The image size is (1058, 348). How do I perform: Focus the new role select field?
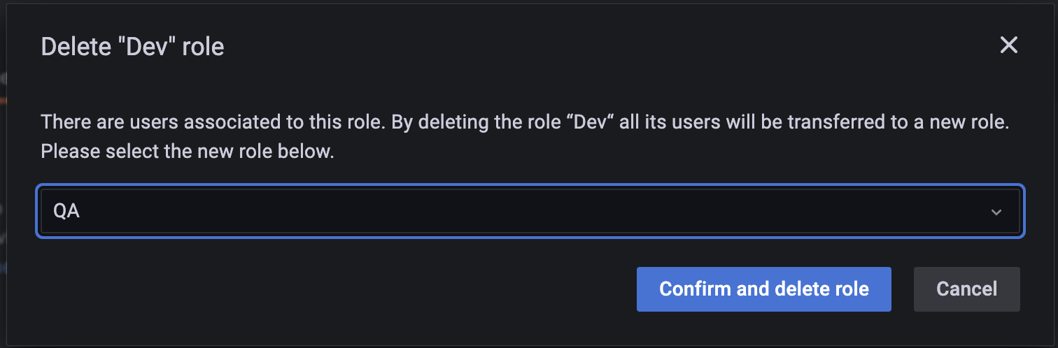(x=530, y=212)
